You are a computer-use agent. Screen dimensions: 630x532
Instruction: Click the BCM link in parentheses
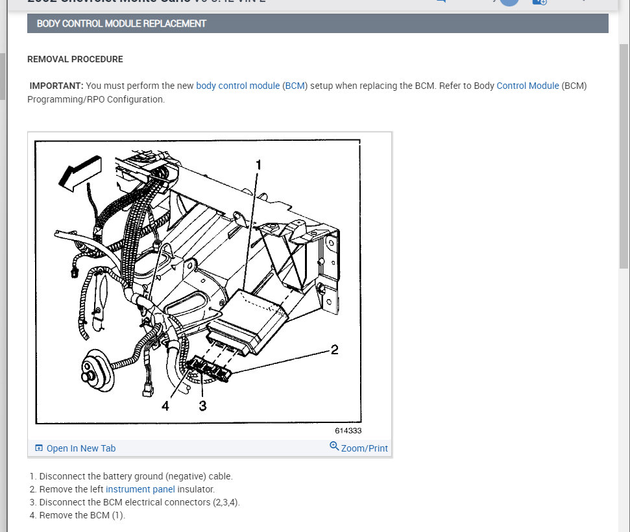point(295,86)
